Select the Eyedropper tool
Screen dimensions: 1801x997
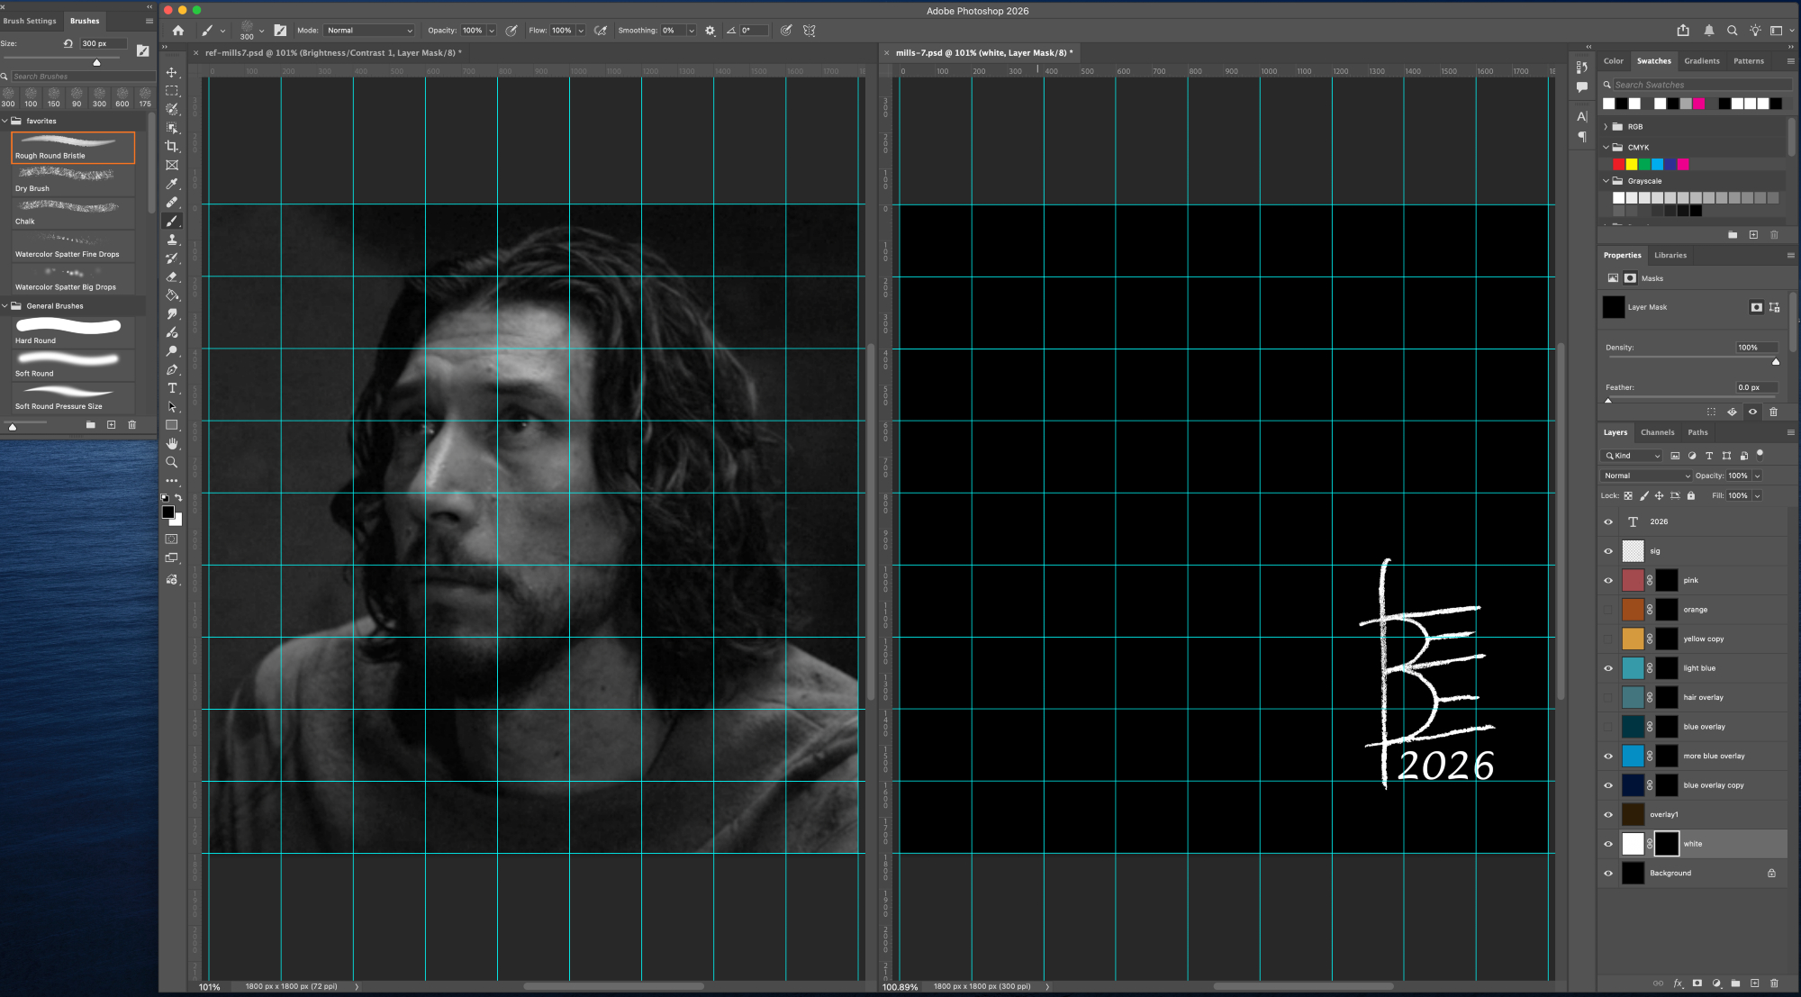point(172,184)
